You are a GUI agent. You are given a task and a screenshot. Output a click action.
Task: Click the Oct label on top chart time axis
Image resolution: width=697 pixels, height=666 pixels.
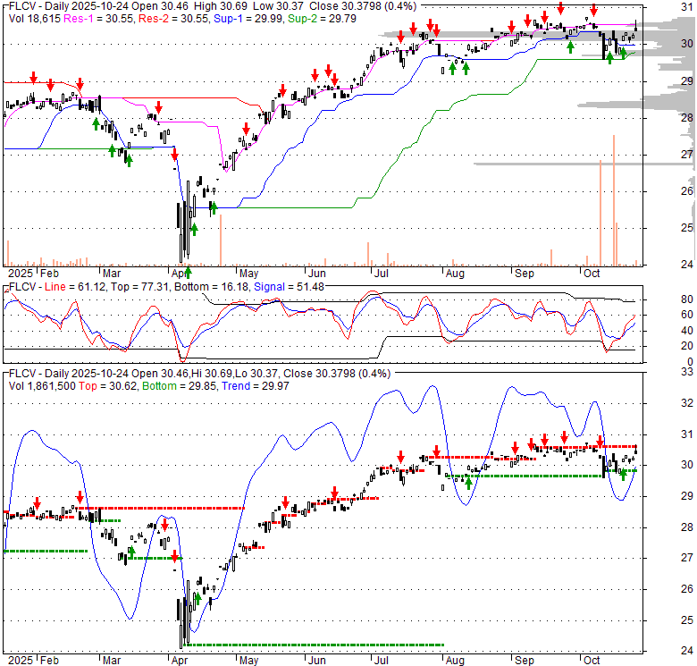[591, 273]
